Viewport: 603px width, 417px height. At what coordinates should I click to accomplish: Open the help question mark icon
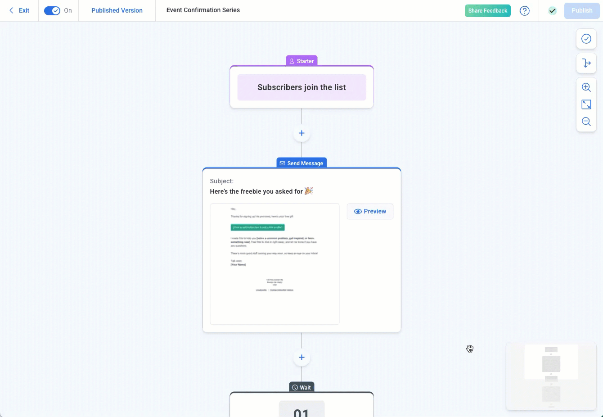[x=524, y=11]
